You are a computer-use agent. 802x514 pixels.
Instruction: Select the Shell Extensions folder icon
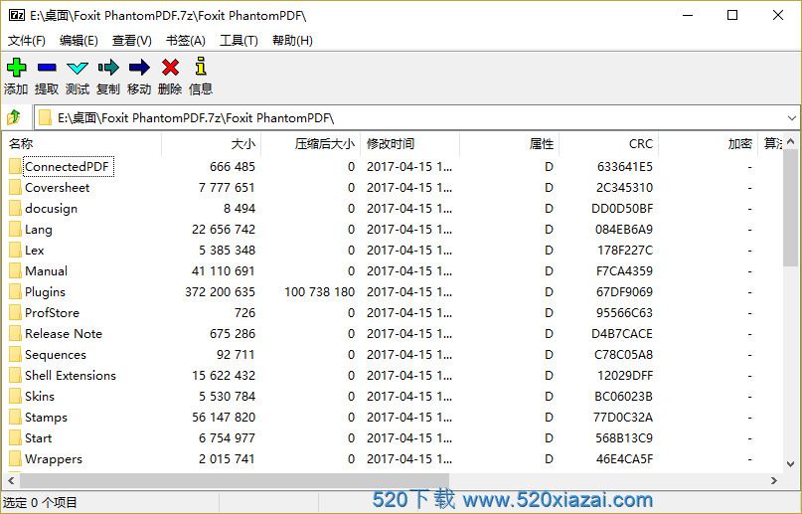(15, 375)
